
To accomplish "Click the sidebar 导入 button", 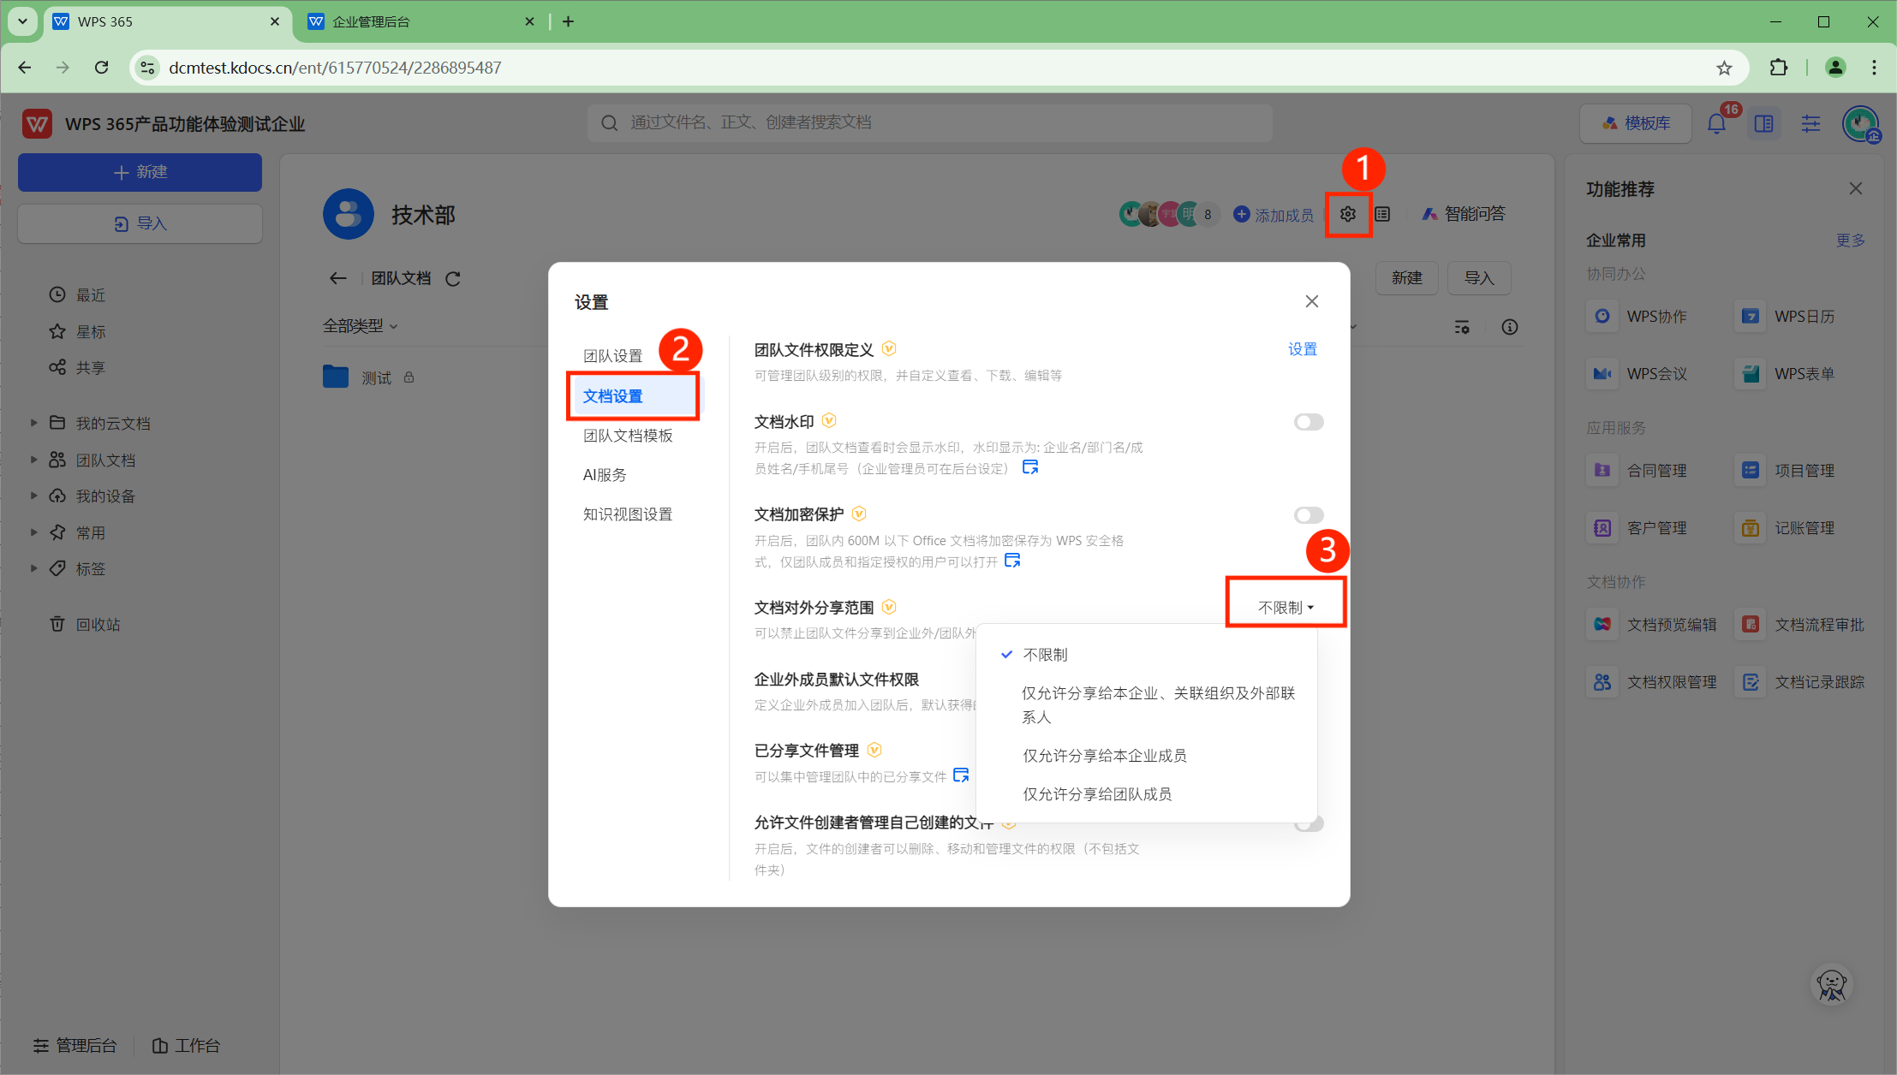I will [x=140, y=223].
